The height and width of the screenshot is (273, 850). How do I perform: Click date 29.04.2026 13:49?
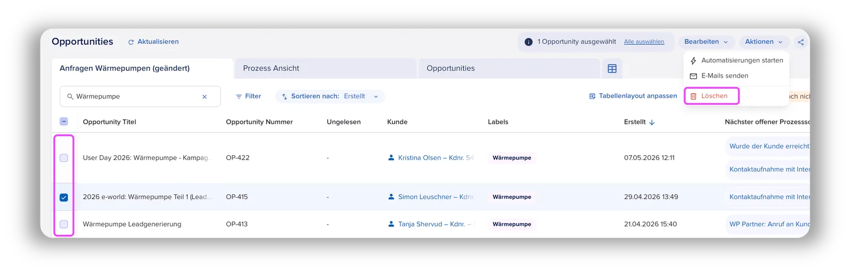click(x=651, y=197)
